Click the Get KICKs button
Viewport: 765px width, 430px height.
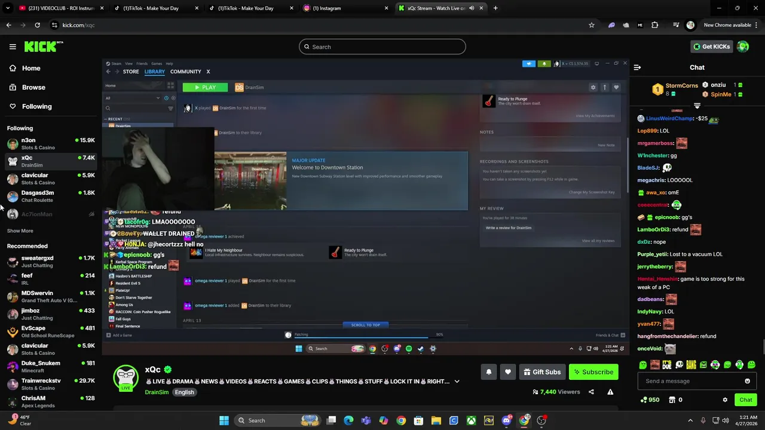711,47
